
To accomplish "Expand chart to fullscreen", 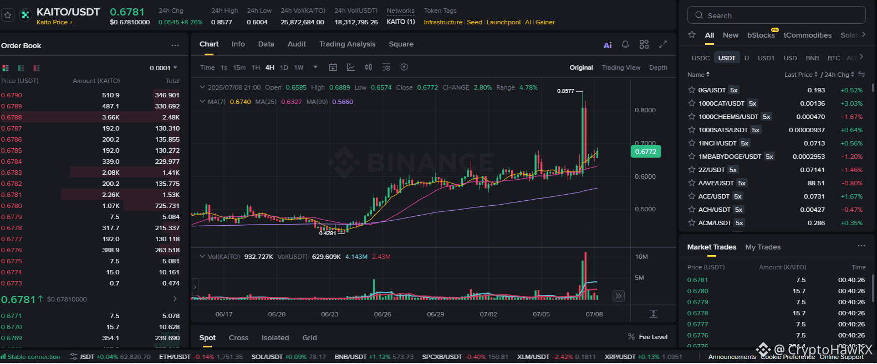I will (x=663, y=44).
